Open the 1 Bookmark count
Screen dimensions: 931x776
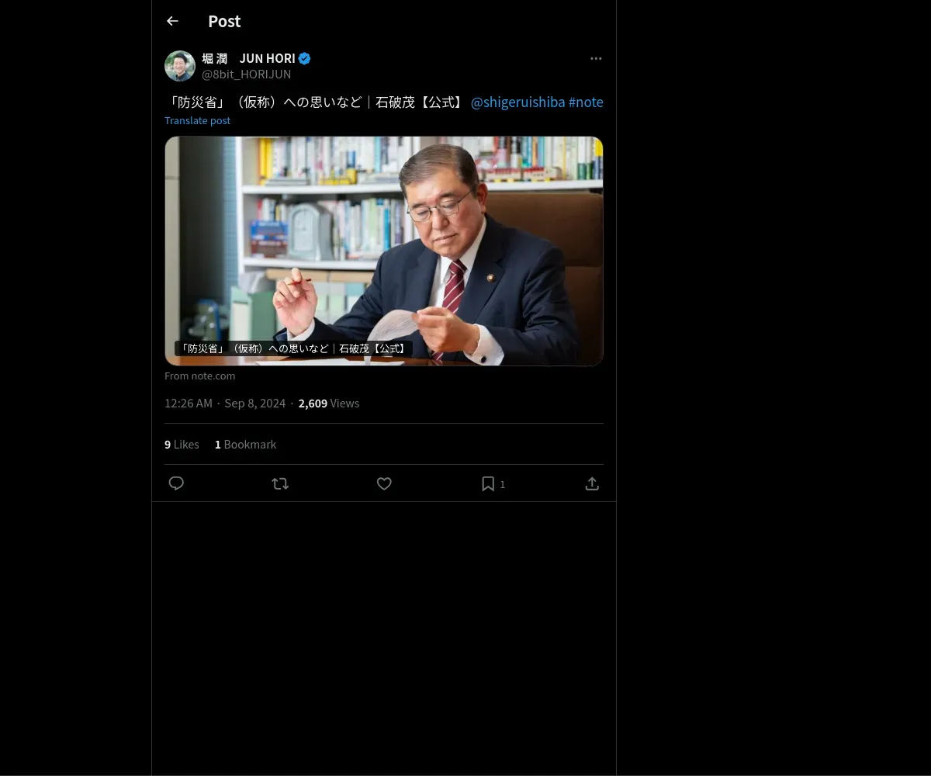245,445
